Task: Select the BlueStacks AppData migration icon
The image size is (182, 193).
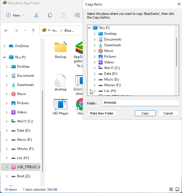Action: pos(79,48)
